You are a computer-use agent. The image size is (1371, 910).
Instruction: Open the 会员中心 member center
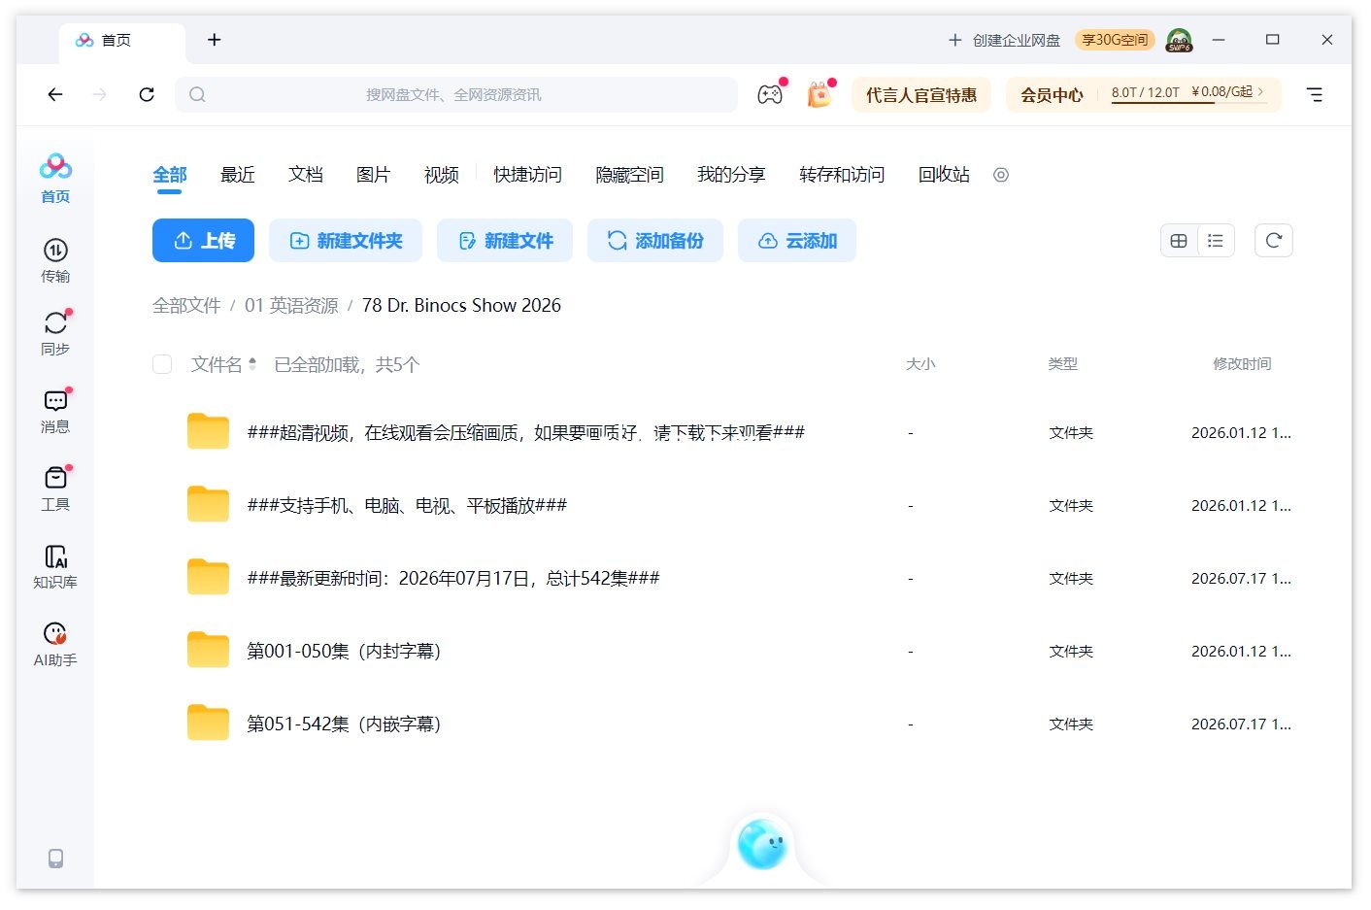[1052, 95]
